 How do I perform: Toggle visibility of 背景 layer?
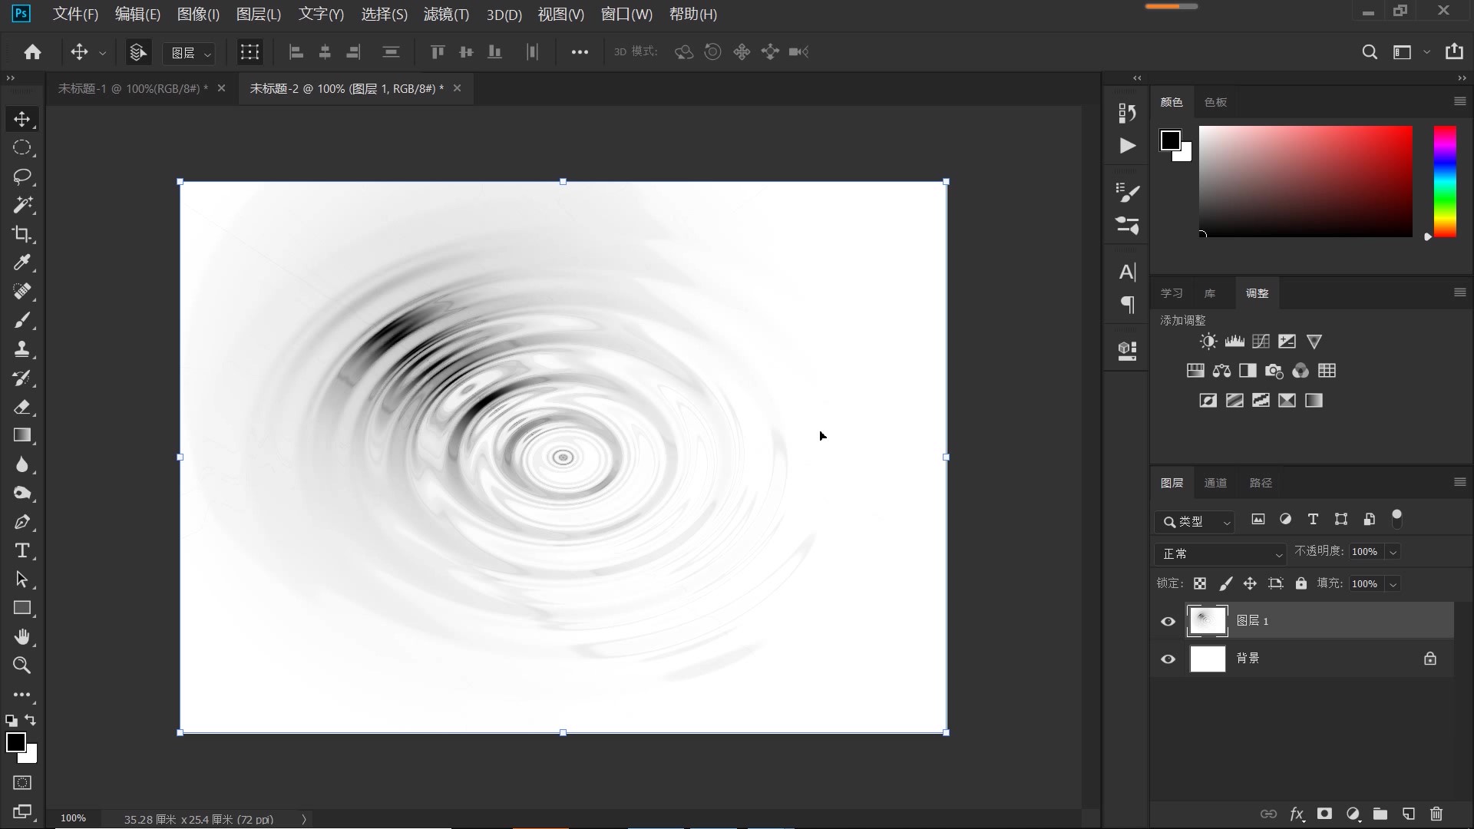tap(1168, 659)
